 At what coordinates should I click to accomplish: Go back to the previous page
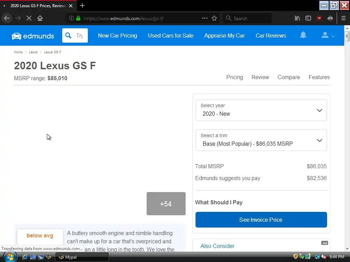pyautogui.click(x=7, y=18)
